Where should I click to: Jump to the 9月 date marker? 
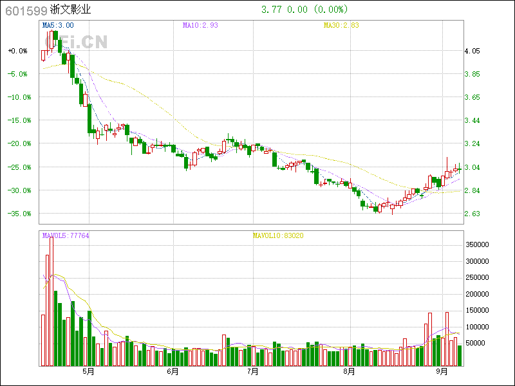tap(442, 372)
